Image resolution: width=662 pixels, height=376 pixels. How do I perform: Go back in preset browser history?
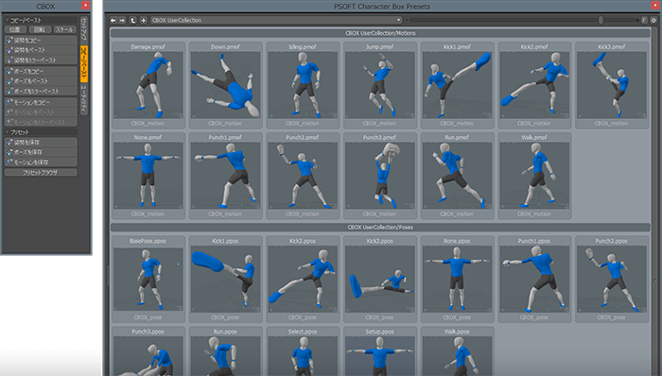point(113,20)
